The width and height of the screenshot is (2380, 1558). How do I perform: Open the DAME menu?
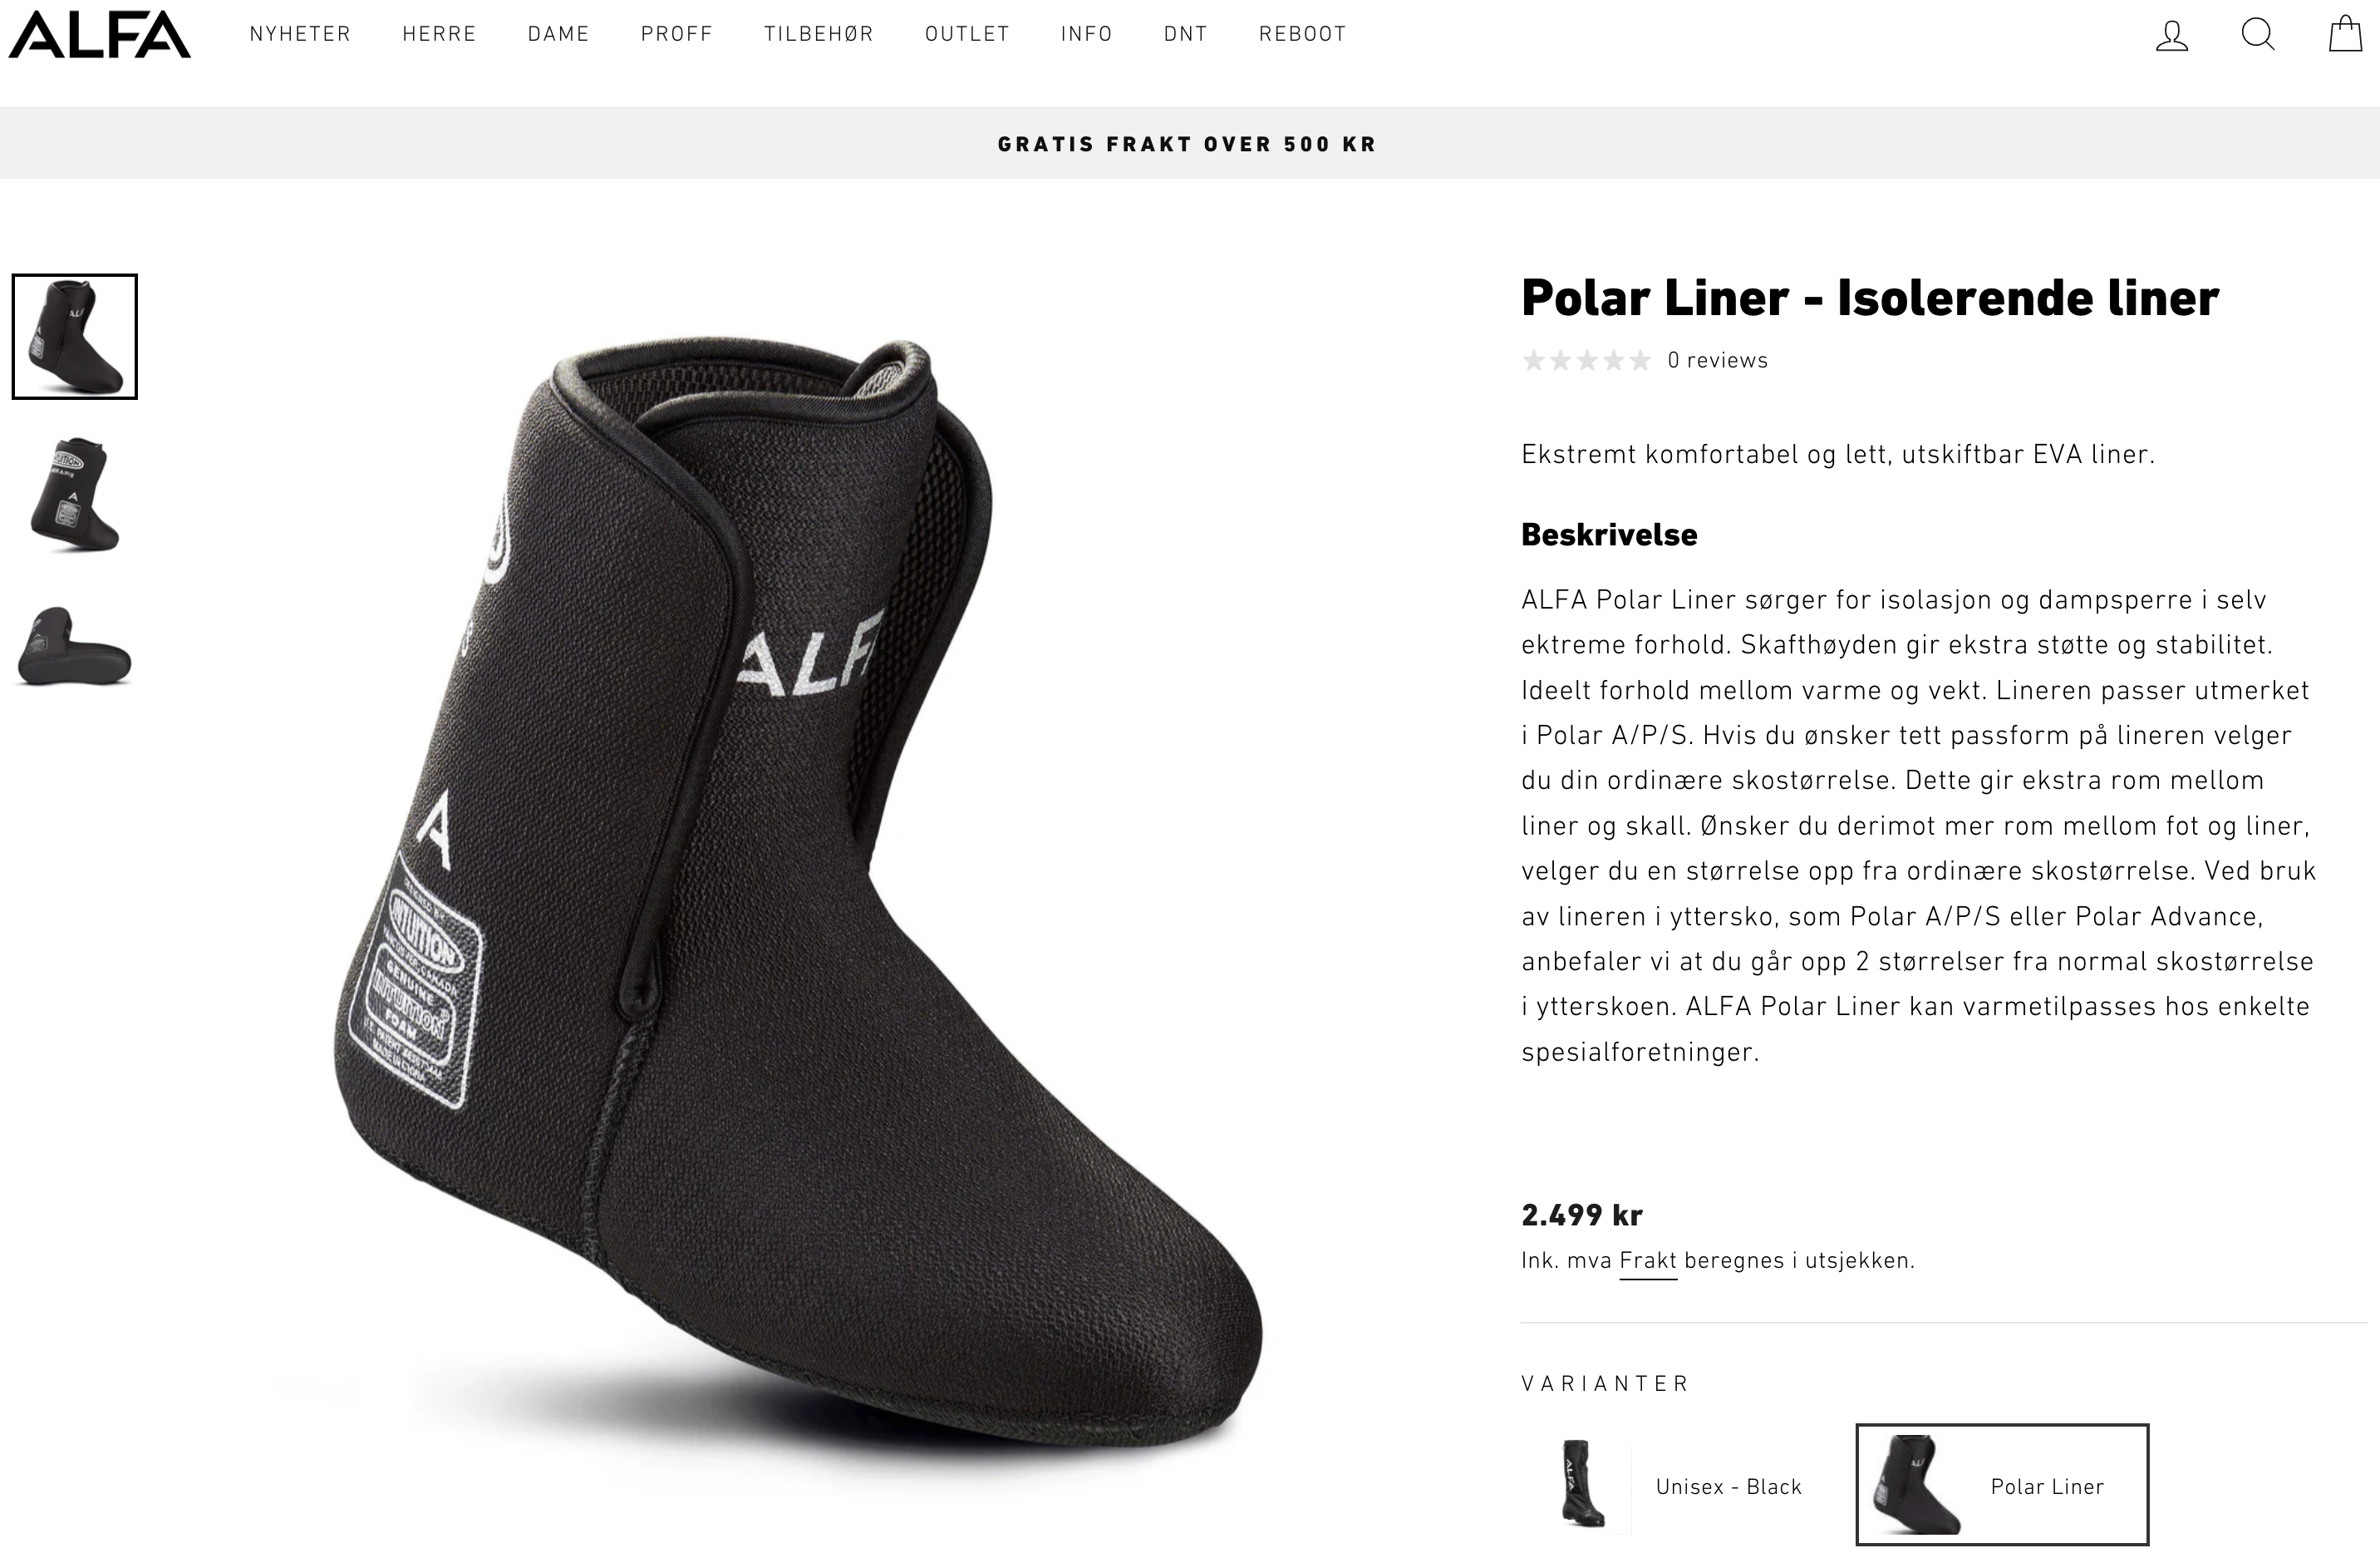(x=559, y=34)
